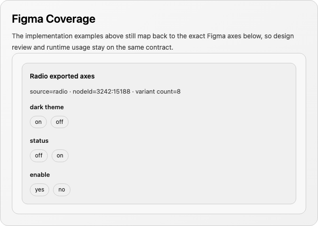Click the "review and runtime usage" description line
This screenshot has height=226, width=318.
coord(93,47)
